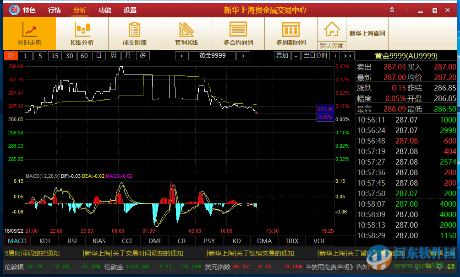Viewport: 460px width, 277px height.
Task: Switch to K线分析 candlestick analysis
Action: tap(82, 33)
